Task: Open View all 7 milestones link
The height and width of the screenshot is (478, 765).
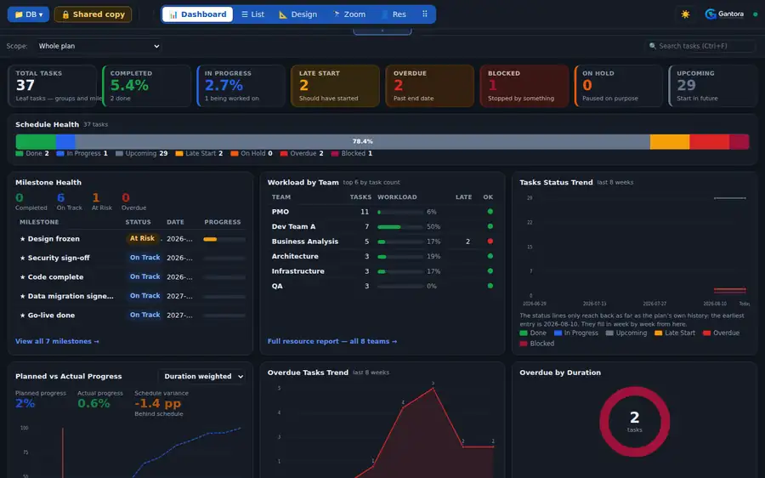Action: 57,341
